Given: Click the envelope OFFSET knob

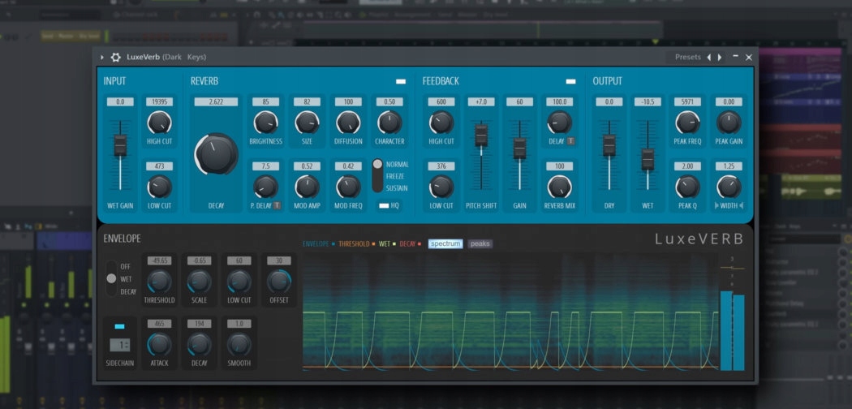Looking at the screenshot, I should point(279,282).
